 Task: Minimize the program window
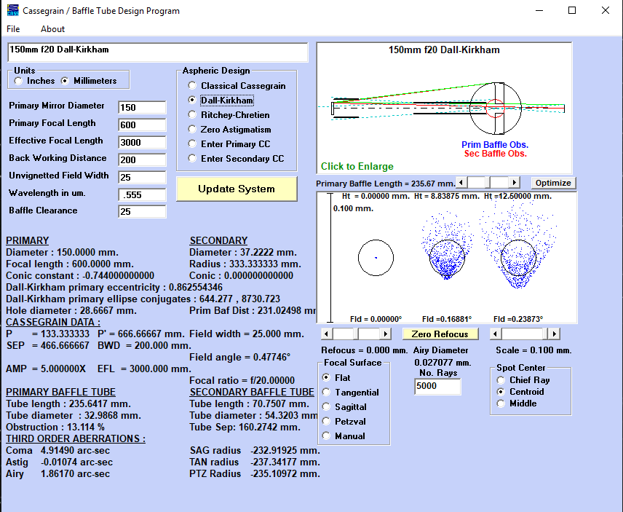point(539,10)
